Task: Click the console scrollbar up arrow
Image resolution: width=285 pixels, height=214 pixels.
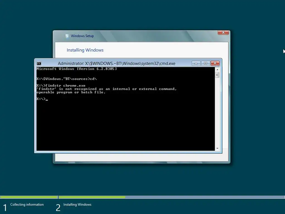Action: pyautogui.click(x=217, y=70)
